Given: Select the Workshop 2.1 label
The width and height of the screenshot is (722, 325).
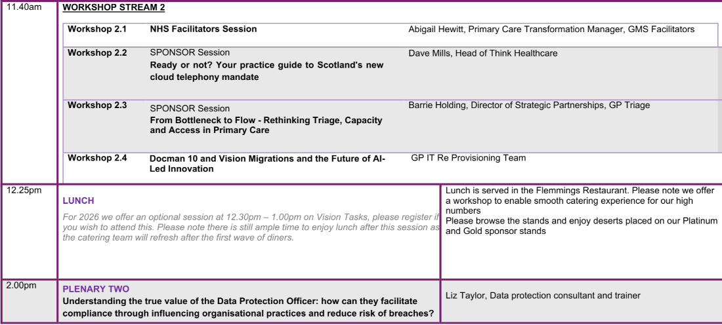Looking at the screenshot, I should click(97, 29).
